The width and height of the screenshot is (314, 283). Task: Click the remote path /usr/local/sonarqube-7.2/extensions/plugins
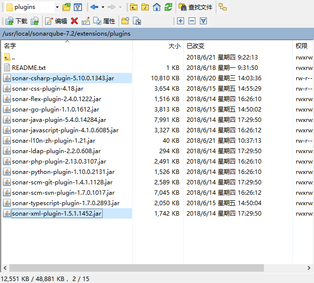[66, 34]
